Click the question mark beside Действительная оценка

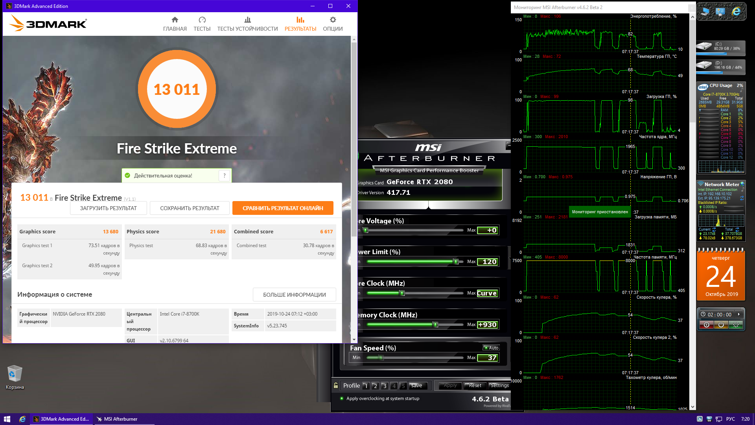pos(225,176)
